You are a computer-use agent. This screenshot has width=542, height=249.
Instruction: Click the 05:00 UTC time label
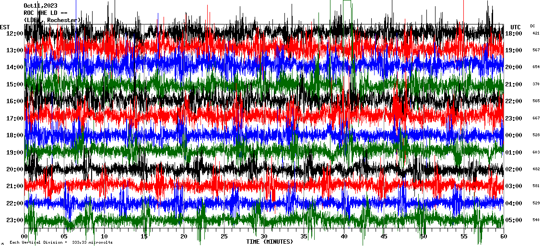[x=515, y=220]
